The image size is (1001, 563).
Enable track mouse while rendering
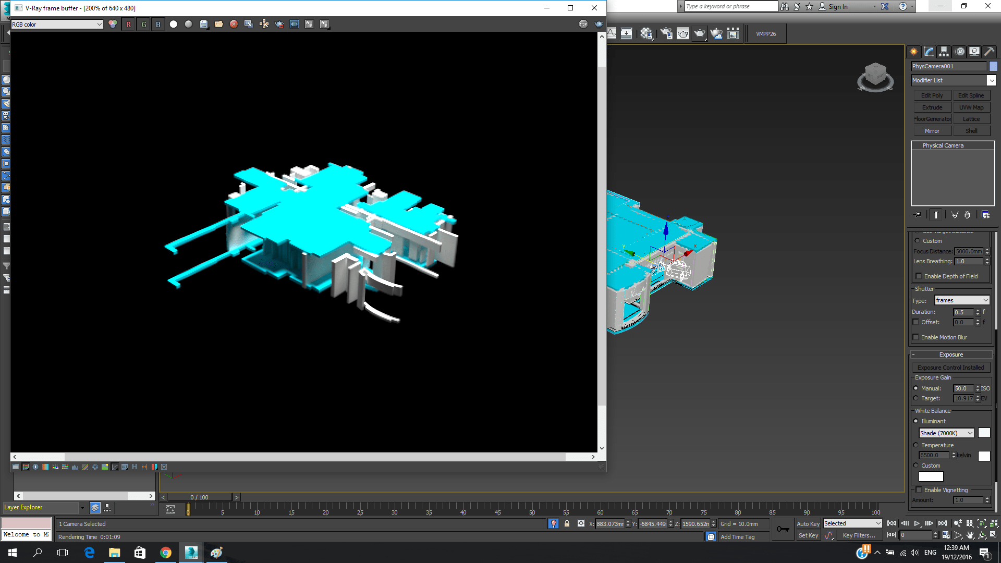coord(264,24)
